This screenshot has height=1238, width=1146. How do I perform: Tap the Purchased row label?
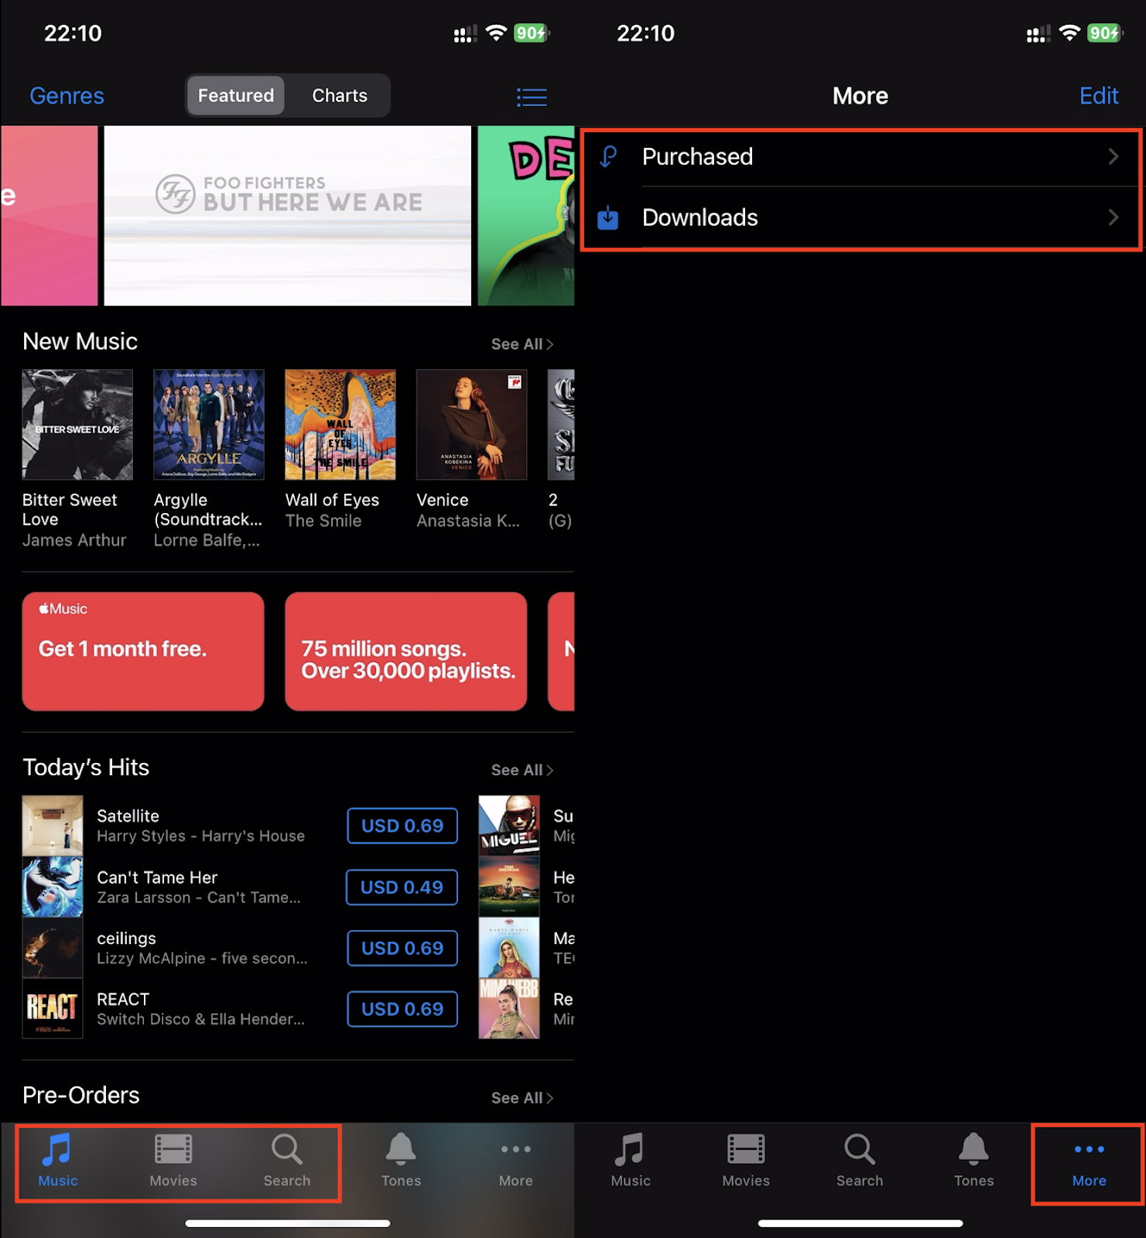pyautogui.click(x=697, y=157)
